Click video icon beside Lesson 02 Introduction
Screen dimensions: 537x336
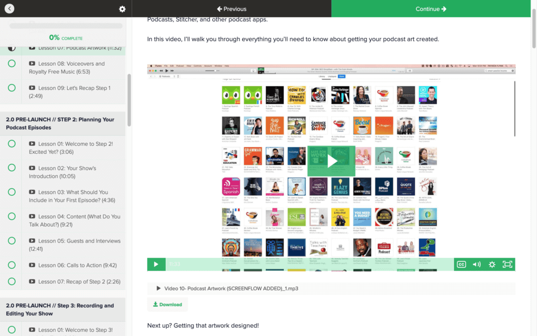pos(32,168)
